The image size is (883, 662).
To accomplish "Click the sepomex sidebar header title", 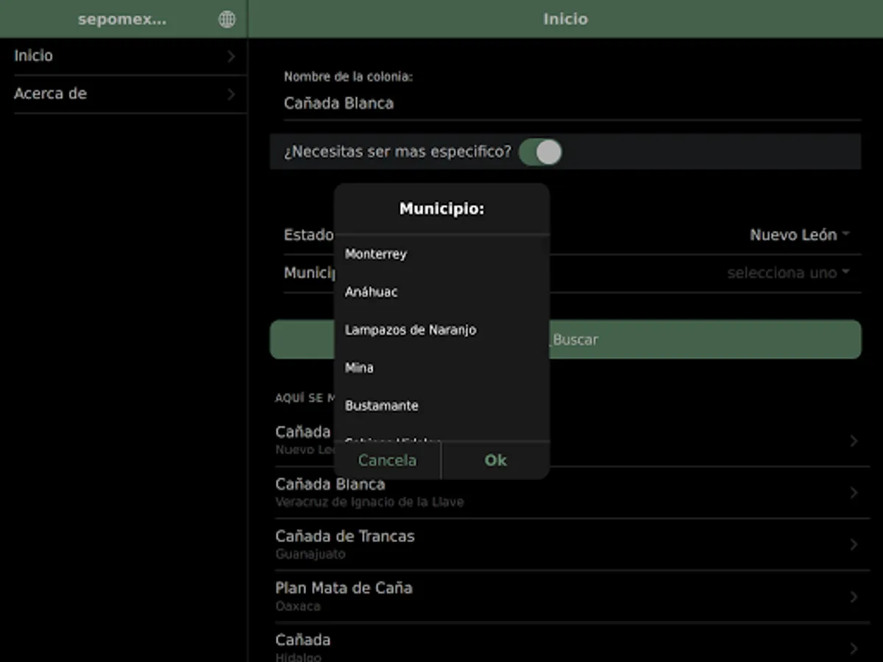I will [x=122, y=20].
